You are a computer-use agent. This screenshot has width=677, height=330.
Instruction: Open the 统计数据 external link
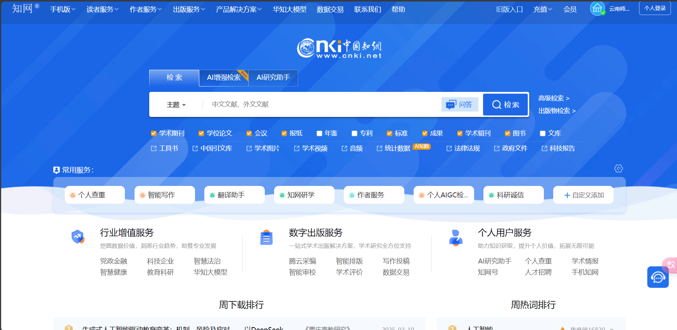pos(394,148)
